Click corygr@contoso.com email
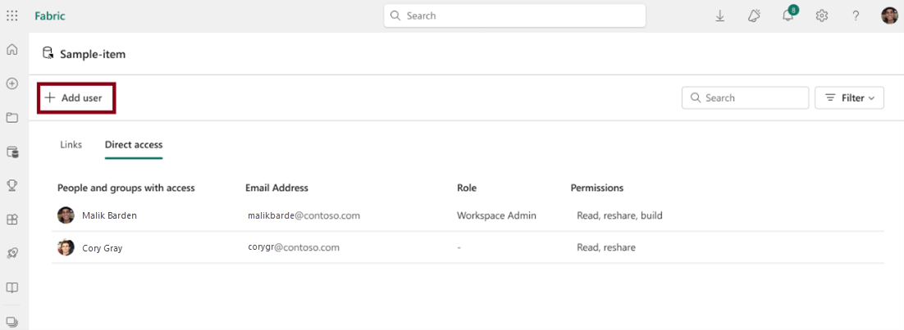 point(294,247)
